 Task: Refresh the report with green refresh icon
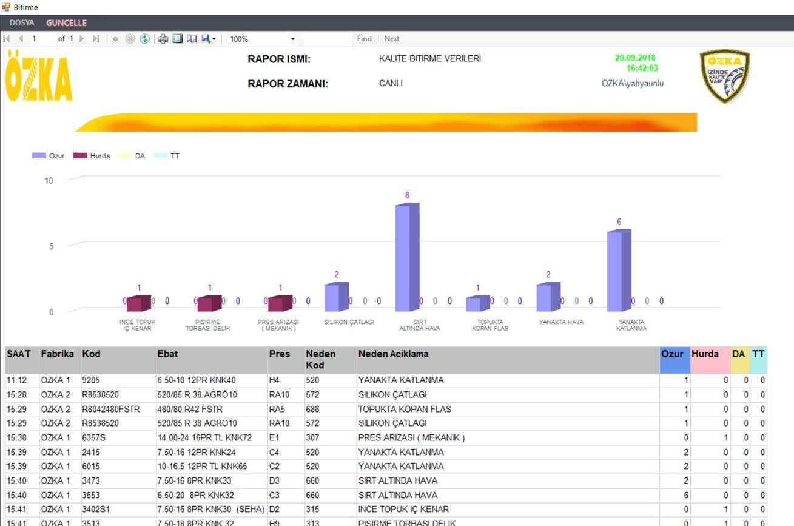coord(144,39)
